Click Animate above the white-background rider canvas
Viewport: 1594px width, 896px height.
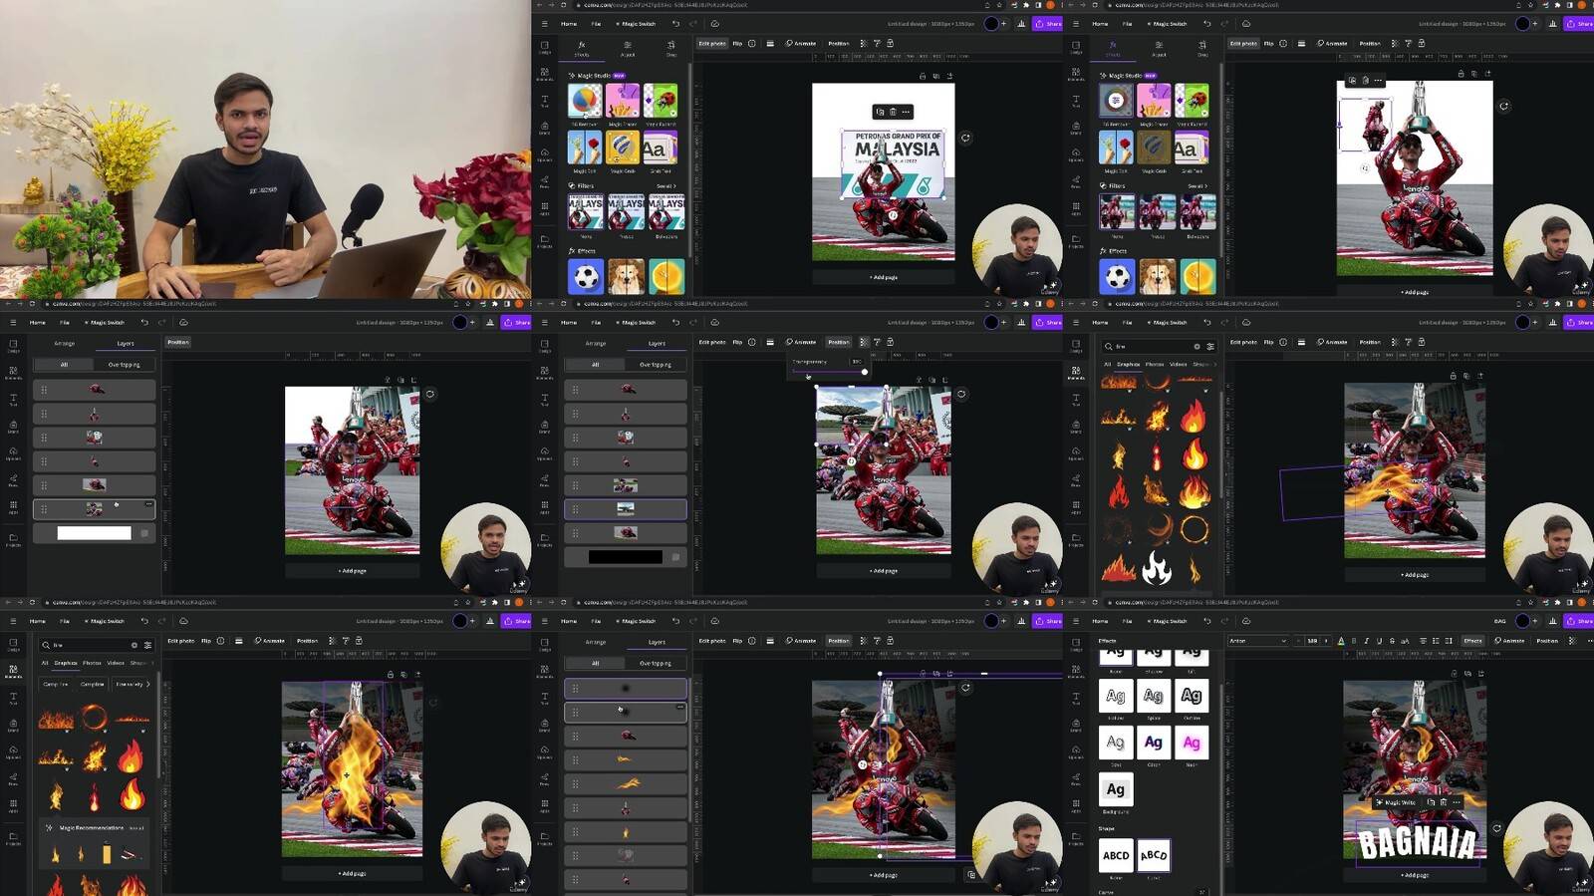1332,44
